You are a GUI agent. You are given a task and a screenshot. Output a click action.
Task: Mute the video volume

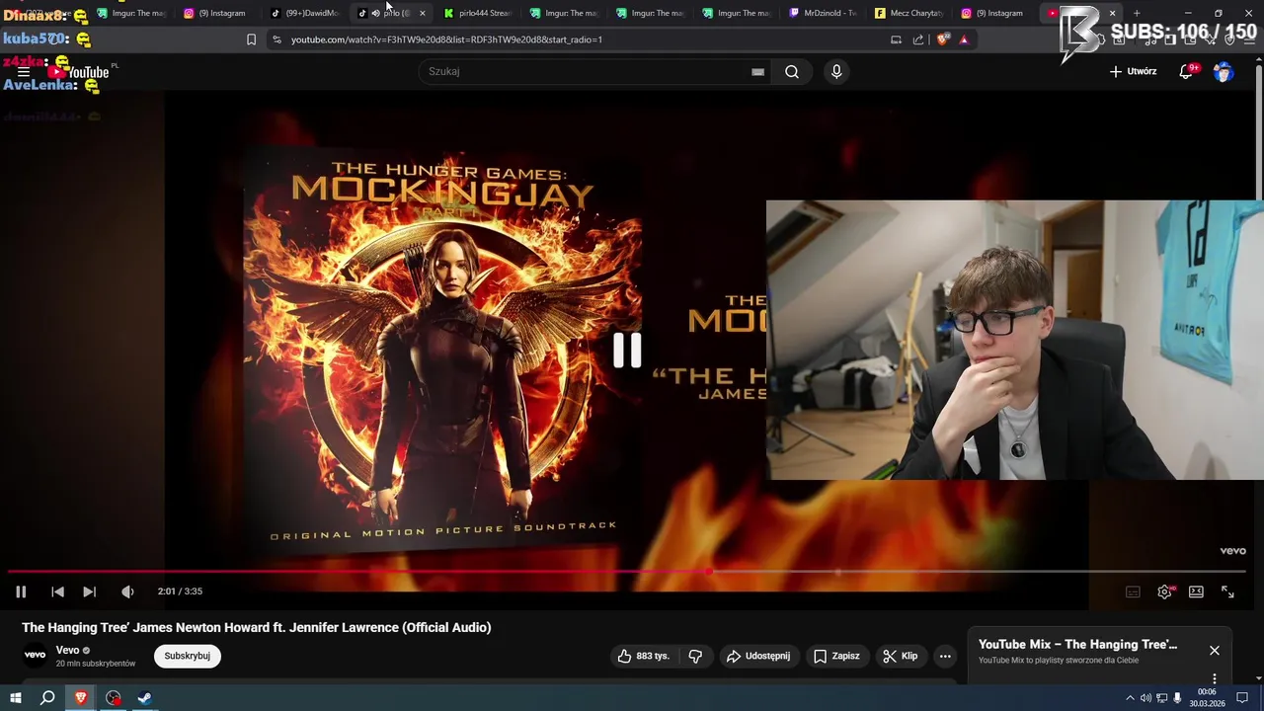click(x=127, y=592)
